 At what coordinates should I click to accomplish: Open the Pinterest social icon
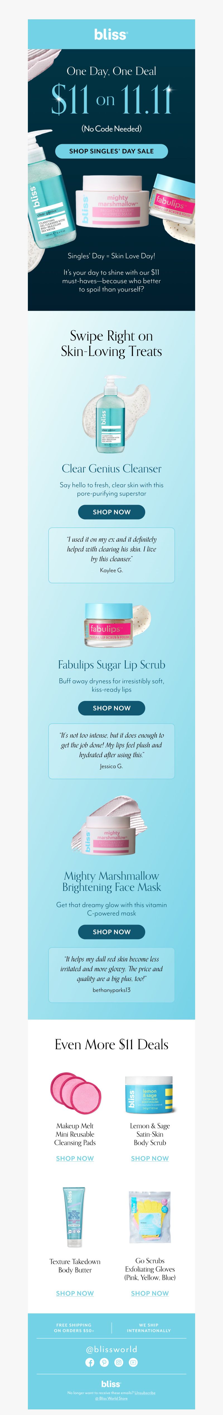pos(105,1362)
